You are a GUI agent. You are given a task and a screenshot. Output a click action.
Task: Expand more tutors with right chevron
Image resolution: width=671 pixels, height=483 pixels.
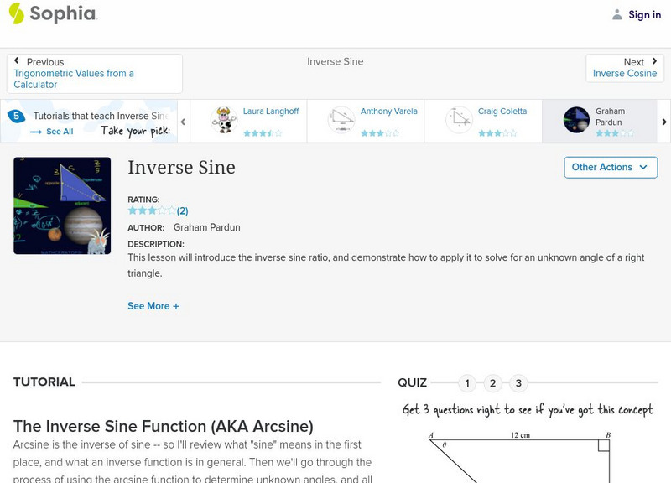(664, 121)
